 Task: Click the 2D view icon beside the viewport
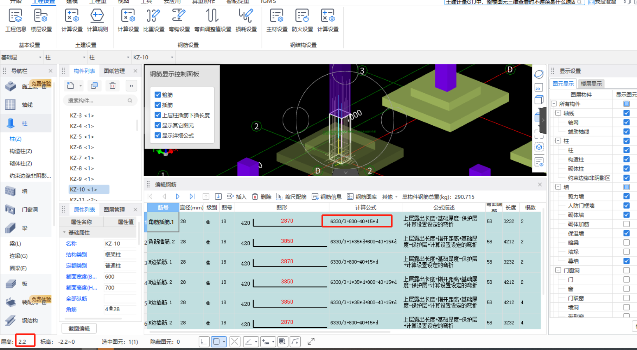(539, 87)
